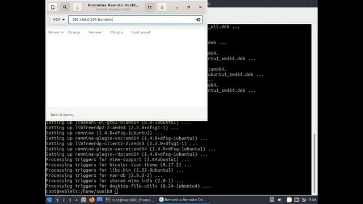Create a new connection profile in Remmina
363x204 pixels.
pos(53,7)
